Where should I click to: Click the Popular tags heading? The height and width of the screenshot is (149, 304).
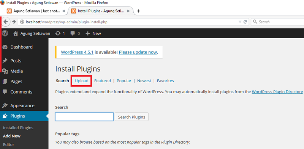(67, 134)
